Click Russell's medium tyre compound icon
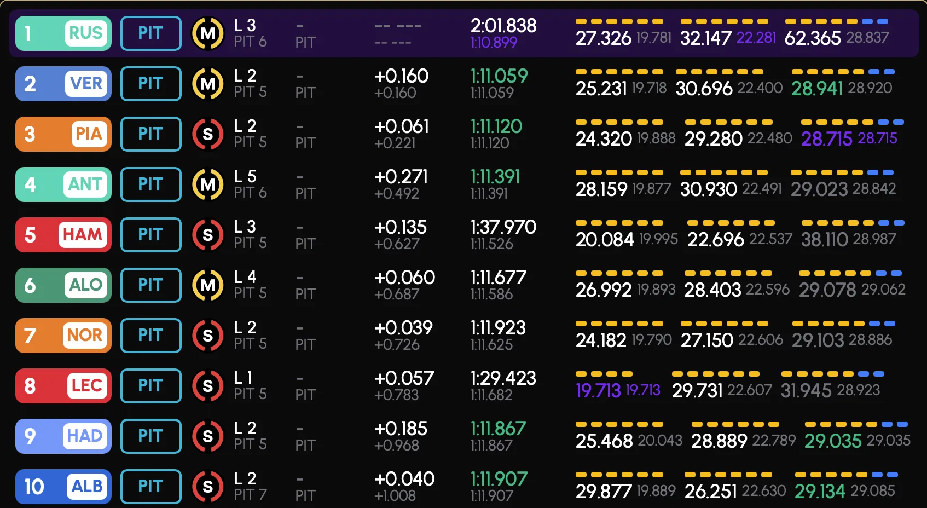The height and width of the screenshot is (508, 927). point(208,34)
